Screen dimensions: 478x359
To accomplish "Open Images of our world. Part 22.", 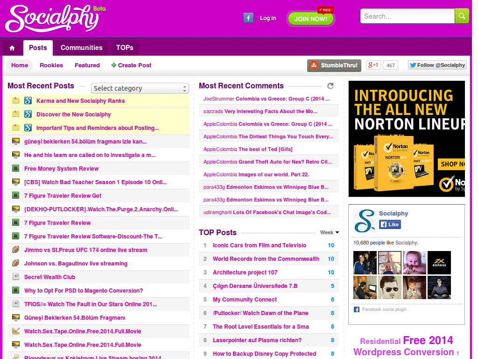I will 274,174.
